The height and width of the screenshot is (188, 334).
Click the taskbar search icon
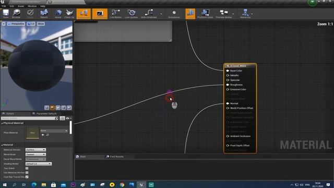pyautogui.click(x=14, y=184)
